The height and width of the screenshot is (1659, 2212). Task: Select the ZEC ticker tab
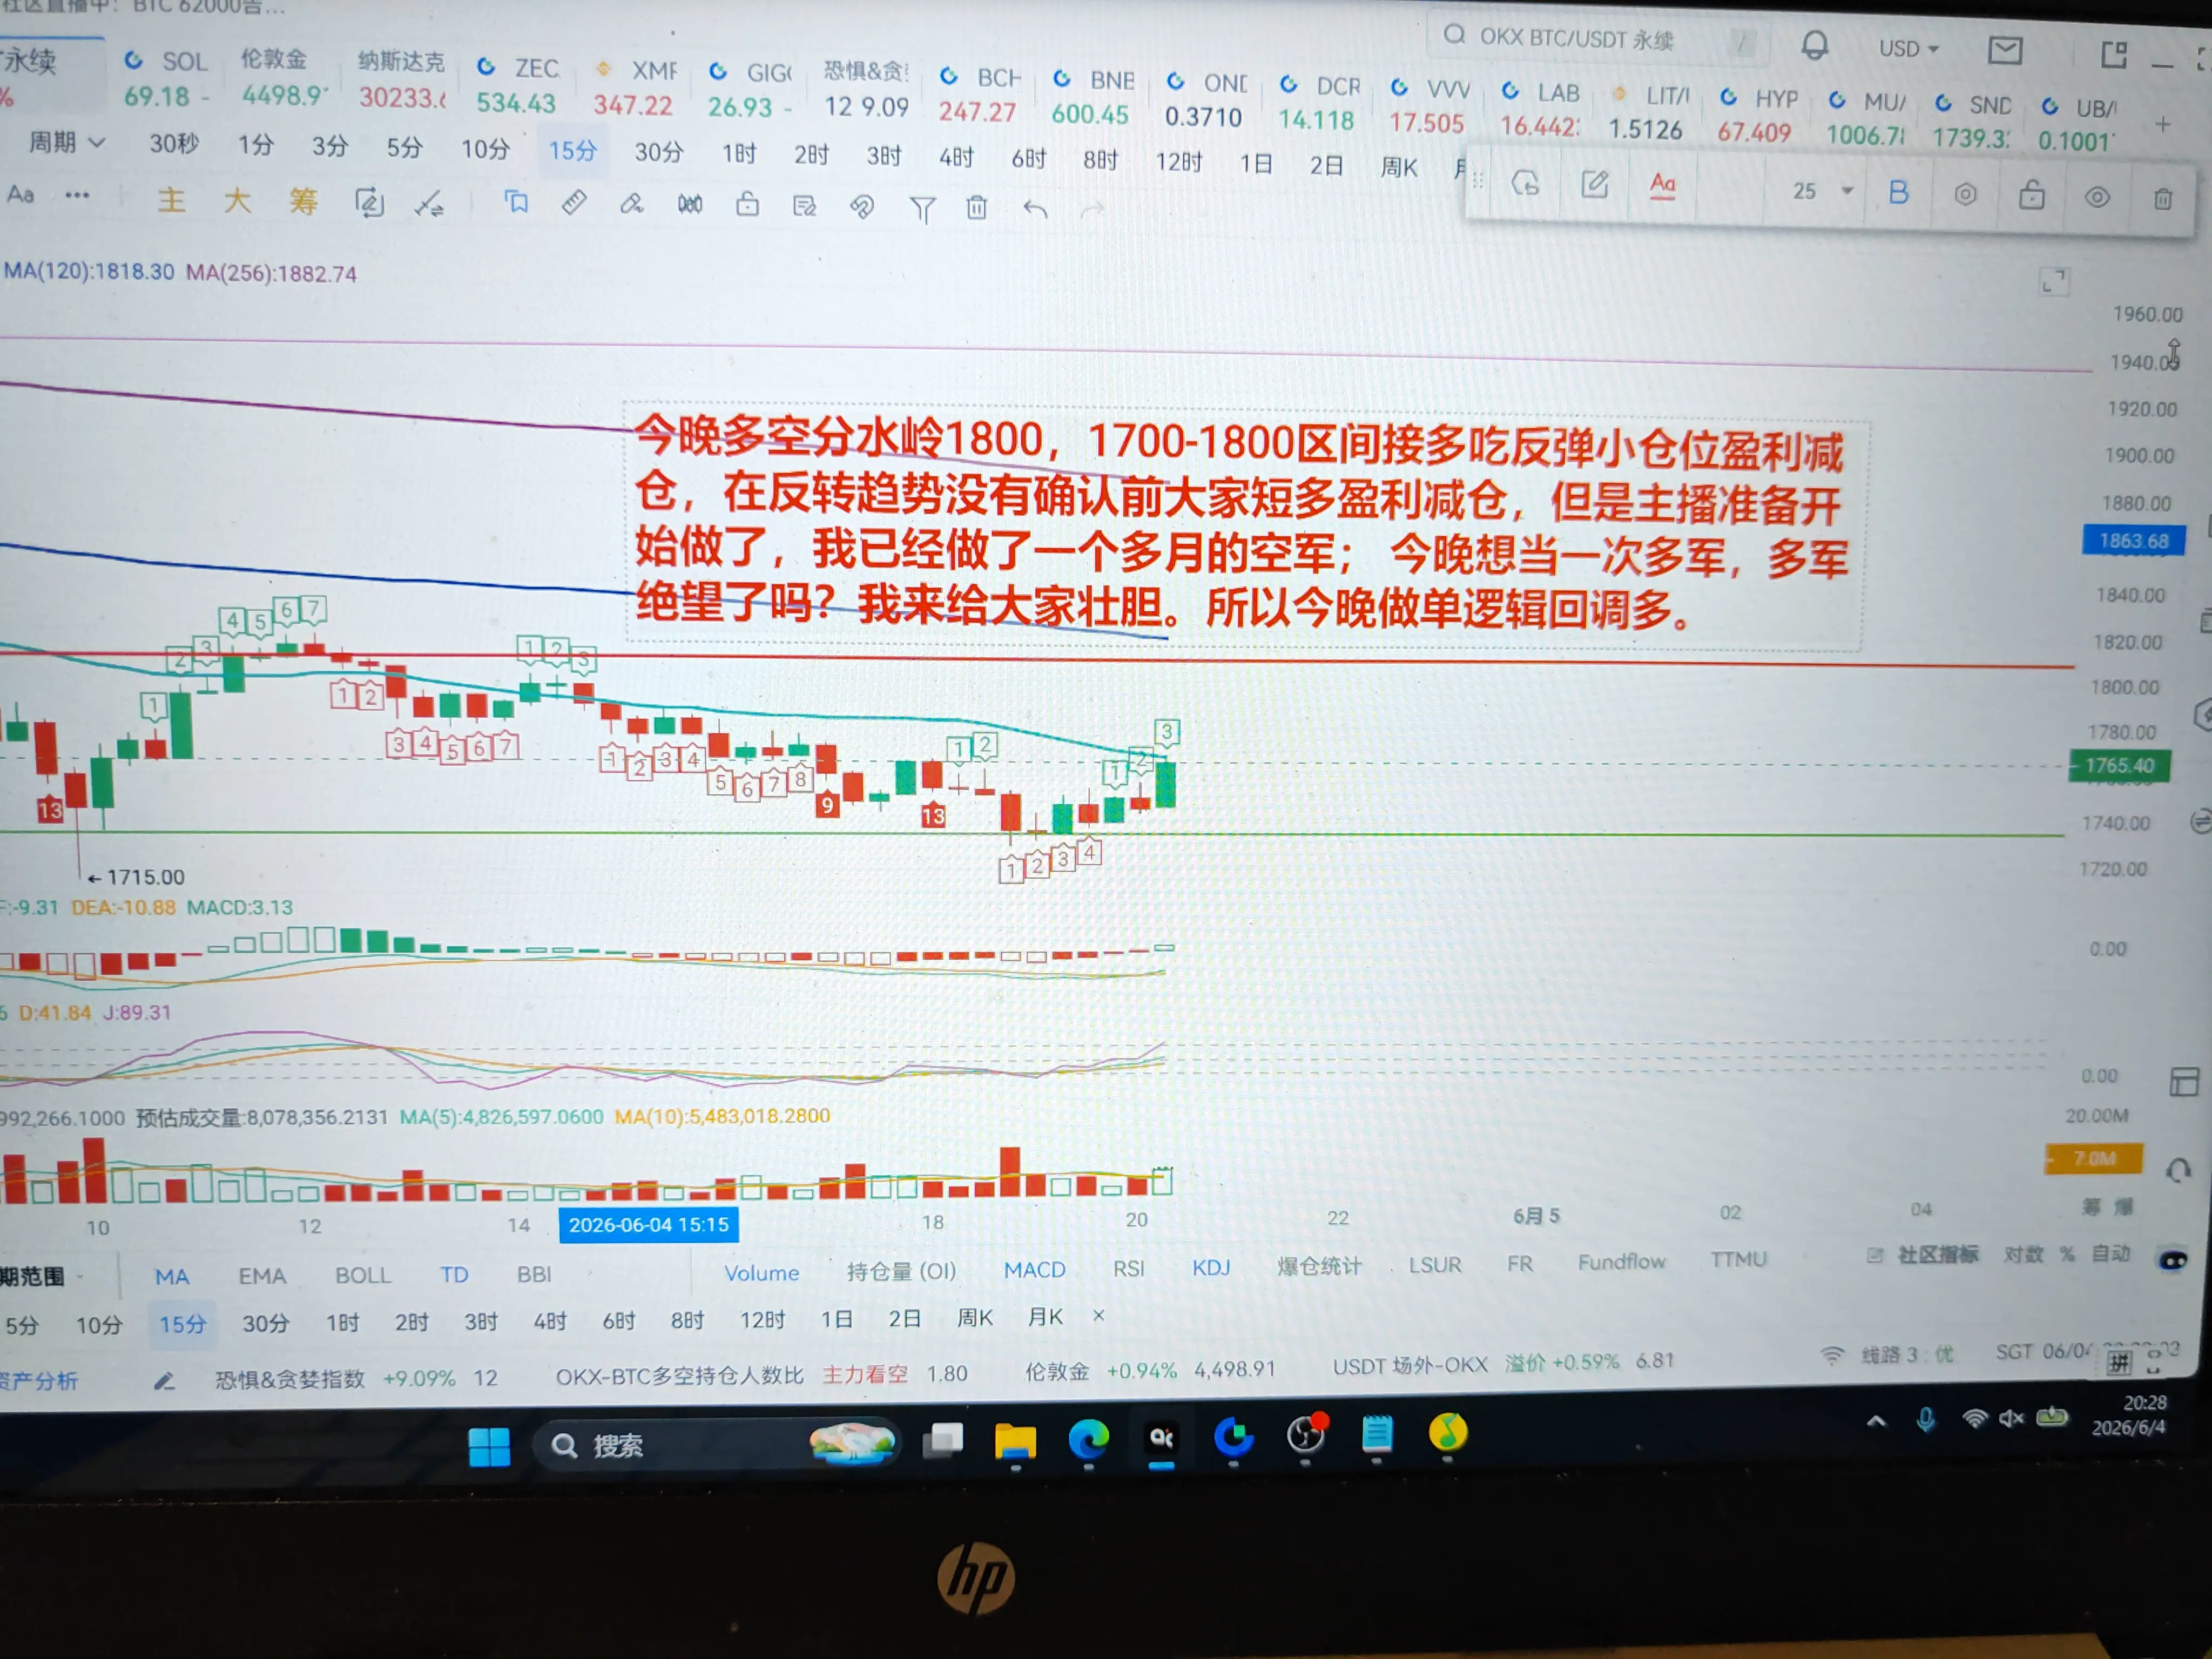[x=517, y=85]
